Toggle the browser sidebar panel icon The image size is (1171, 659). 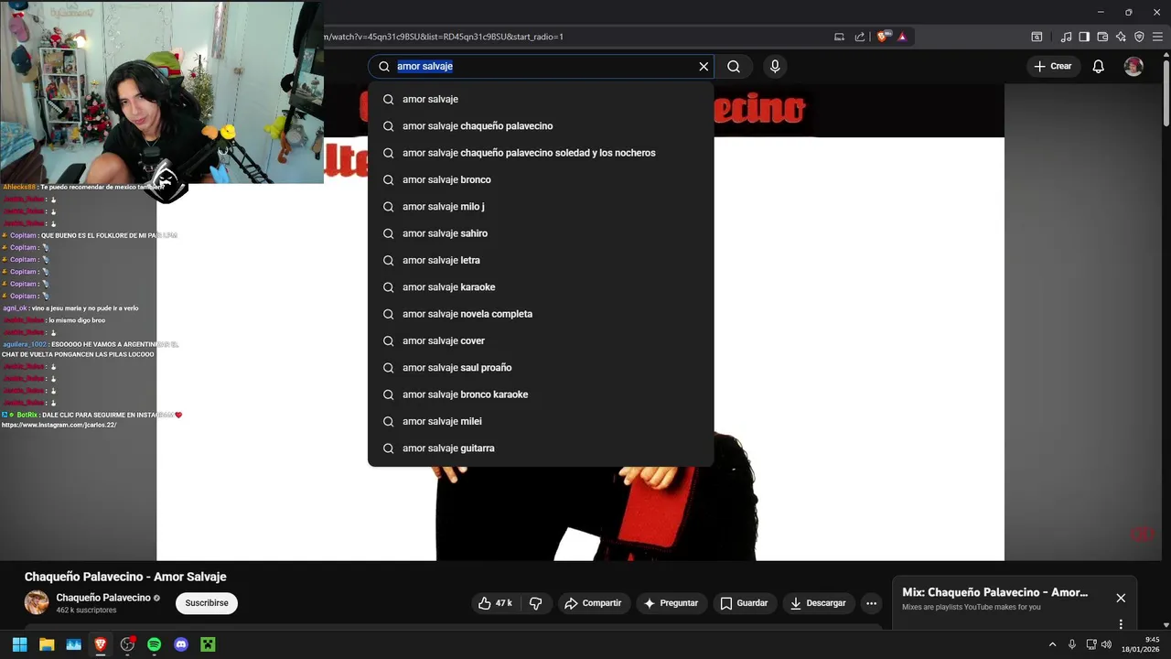point(1084,37)
